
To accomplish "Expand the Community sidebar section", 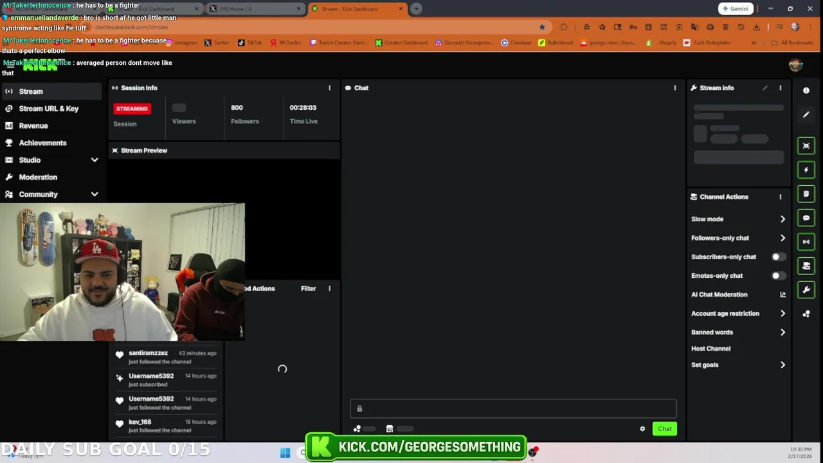I will point(95,194).
